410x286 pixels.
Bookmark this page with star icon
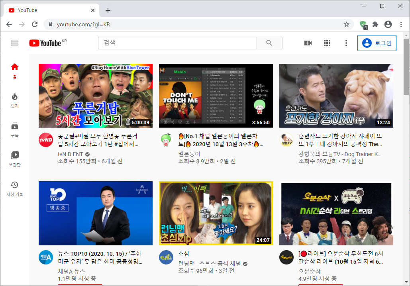tap(347, 24)
